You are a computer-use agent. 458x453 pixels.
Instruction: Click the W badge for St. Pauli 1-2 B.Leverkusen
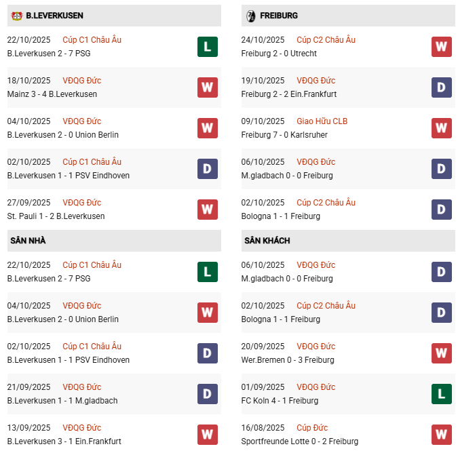click(208, 210)
